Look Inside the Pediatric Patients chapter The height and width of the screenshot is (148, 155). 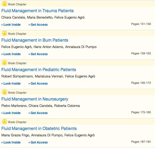coord(11,84)
